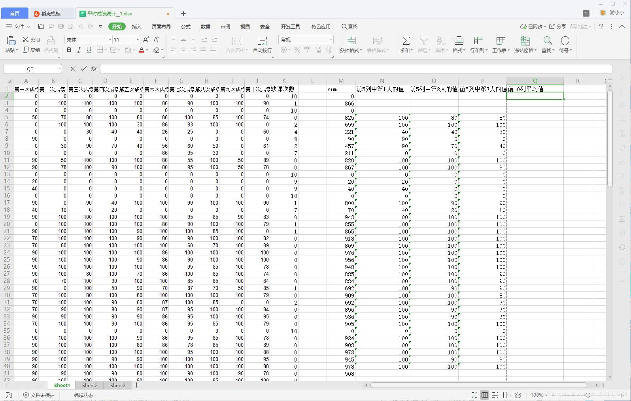Open the View (视图) tab
Screen dimensions: 631x401
tap(245, 26)
